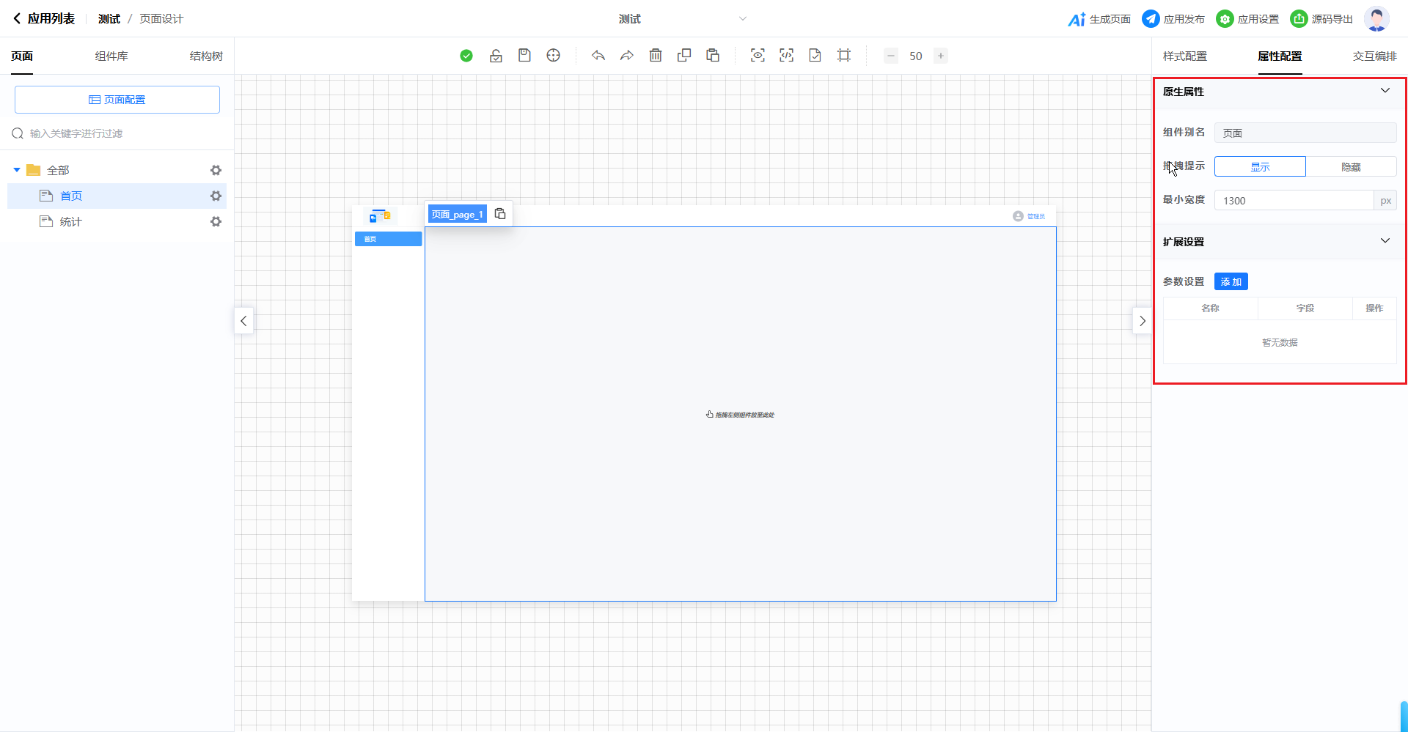Open settings gear for 统计 page
The width and height of the screenshot is (1408, 732).
coord(216,221)
